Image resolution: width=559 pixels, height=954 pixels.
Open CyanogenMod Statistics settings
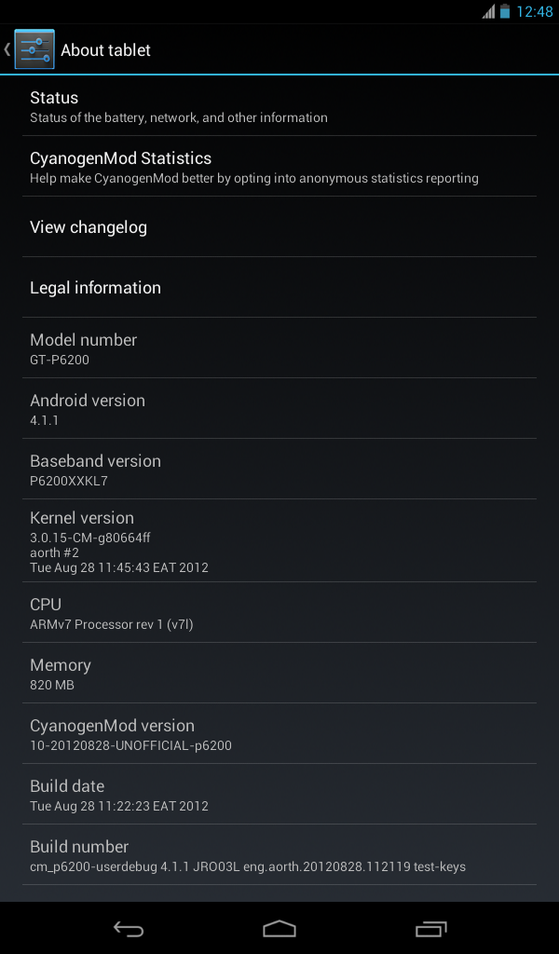[x=279, y=167]
